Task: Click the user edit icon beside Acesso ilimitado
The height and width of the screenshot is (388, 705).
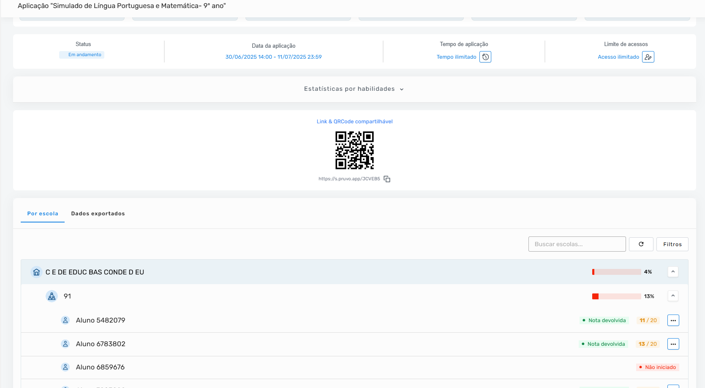Action: click(x=648, y=57)
